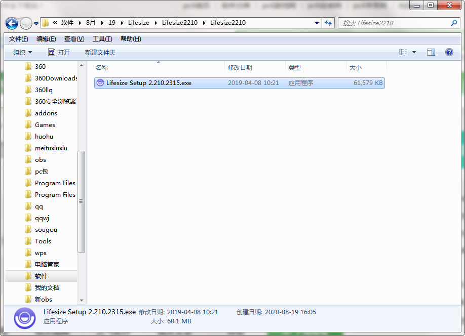Viewport: 465px width, 336px height.
Task: Sort by 类型 column header
Action: [316, 68]
